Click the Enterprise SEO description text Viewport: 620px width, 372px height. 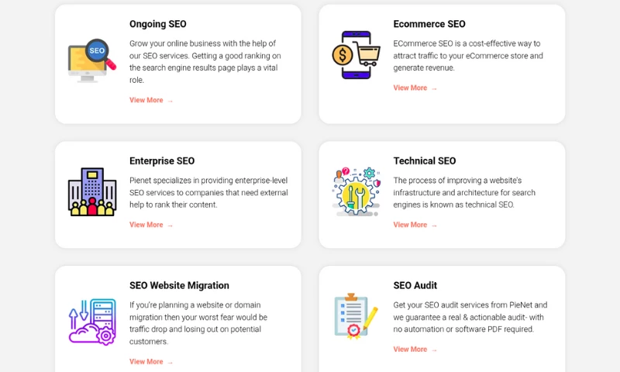point(208,192)
